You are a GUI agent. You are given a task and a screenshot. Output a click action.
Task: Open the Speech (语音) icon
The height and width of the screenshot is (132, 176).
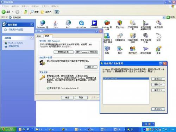[158, 50]
